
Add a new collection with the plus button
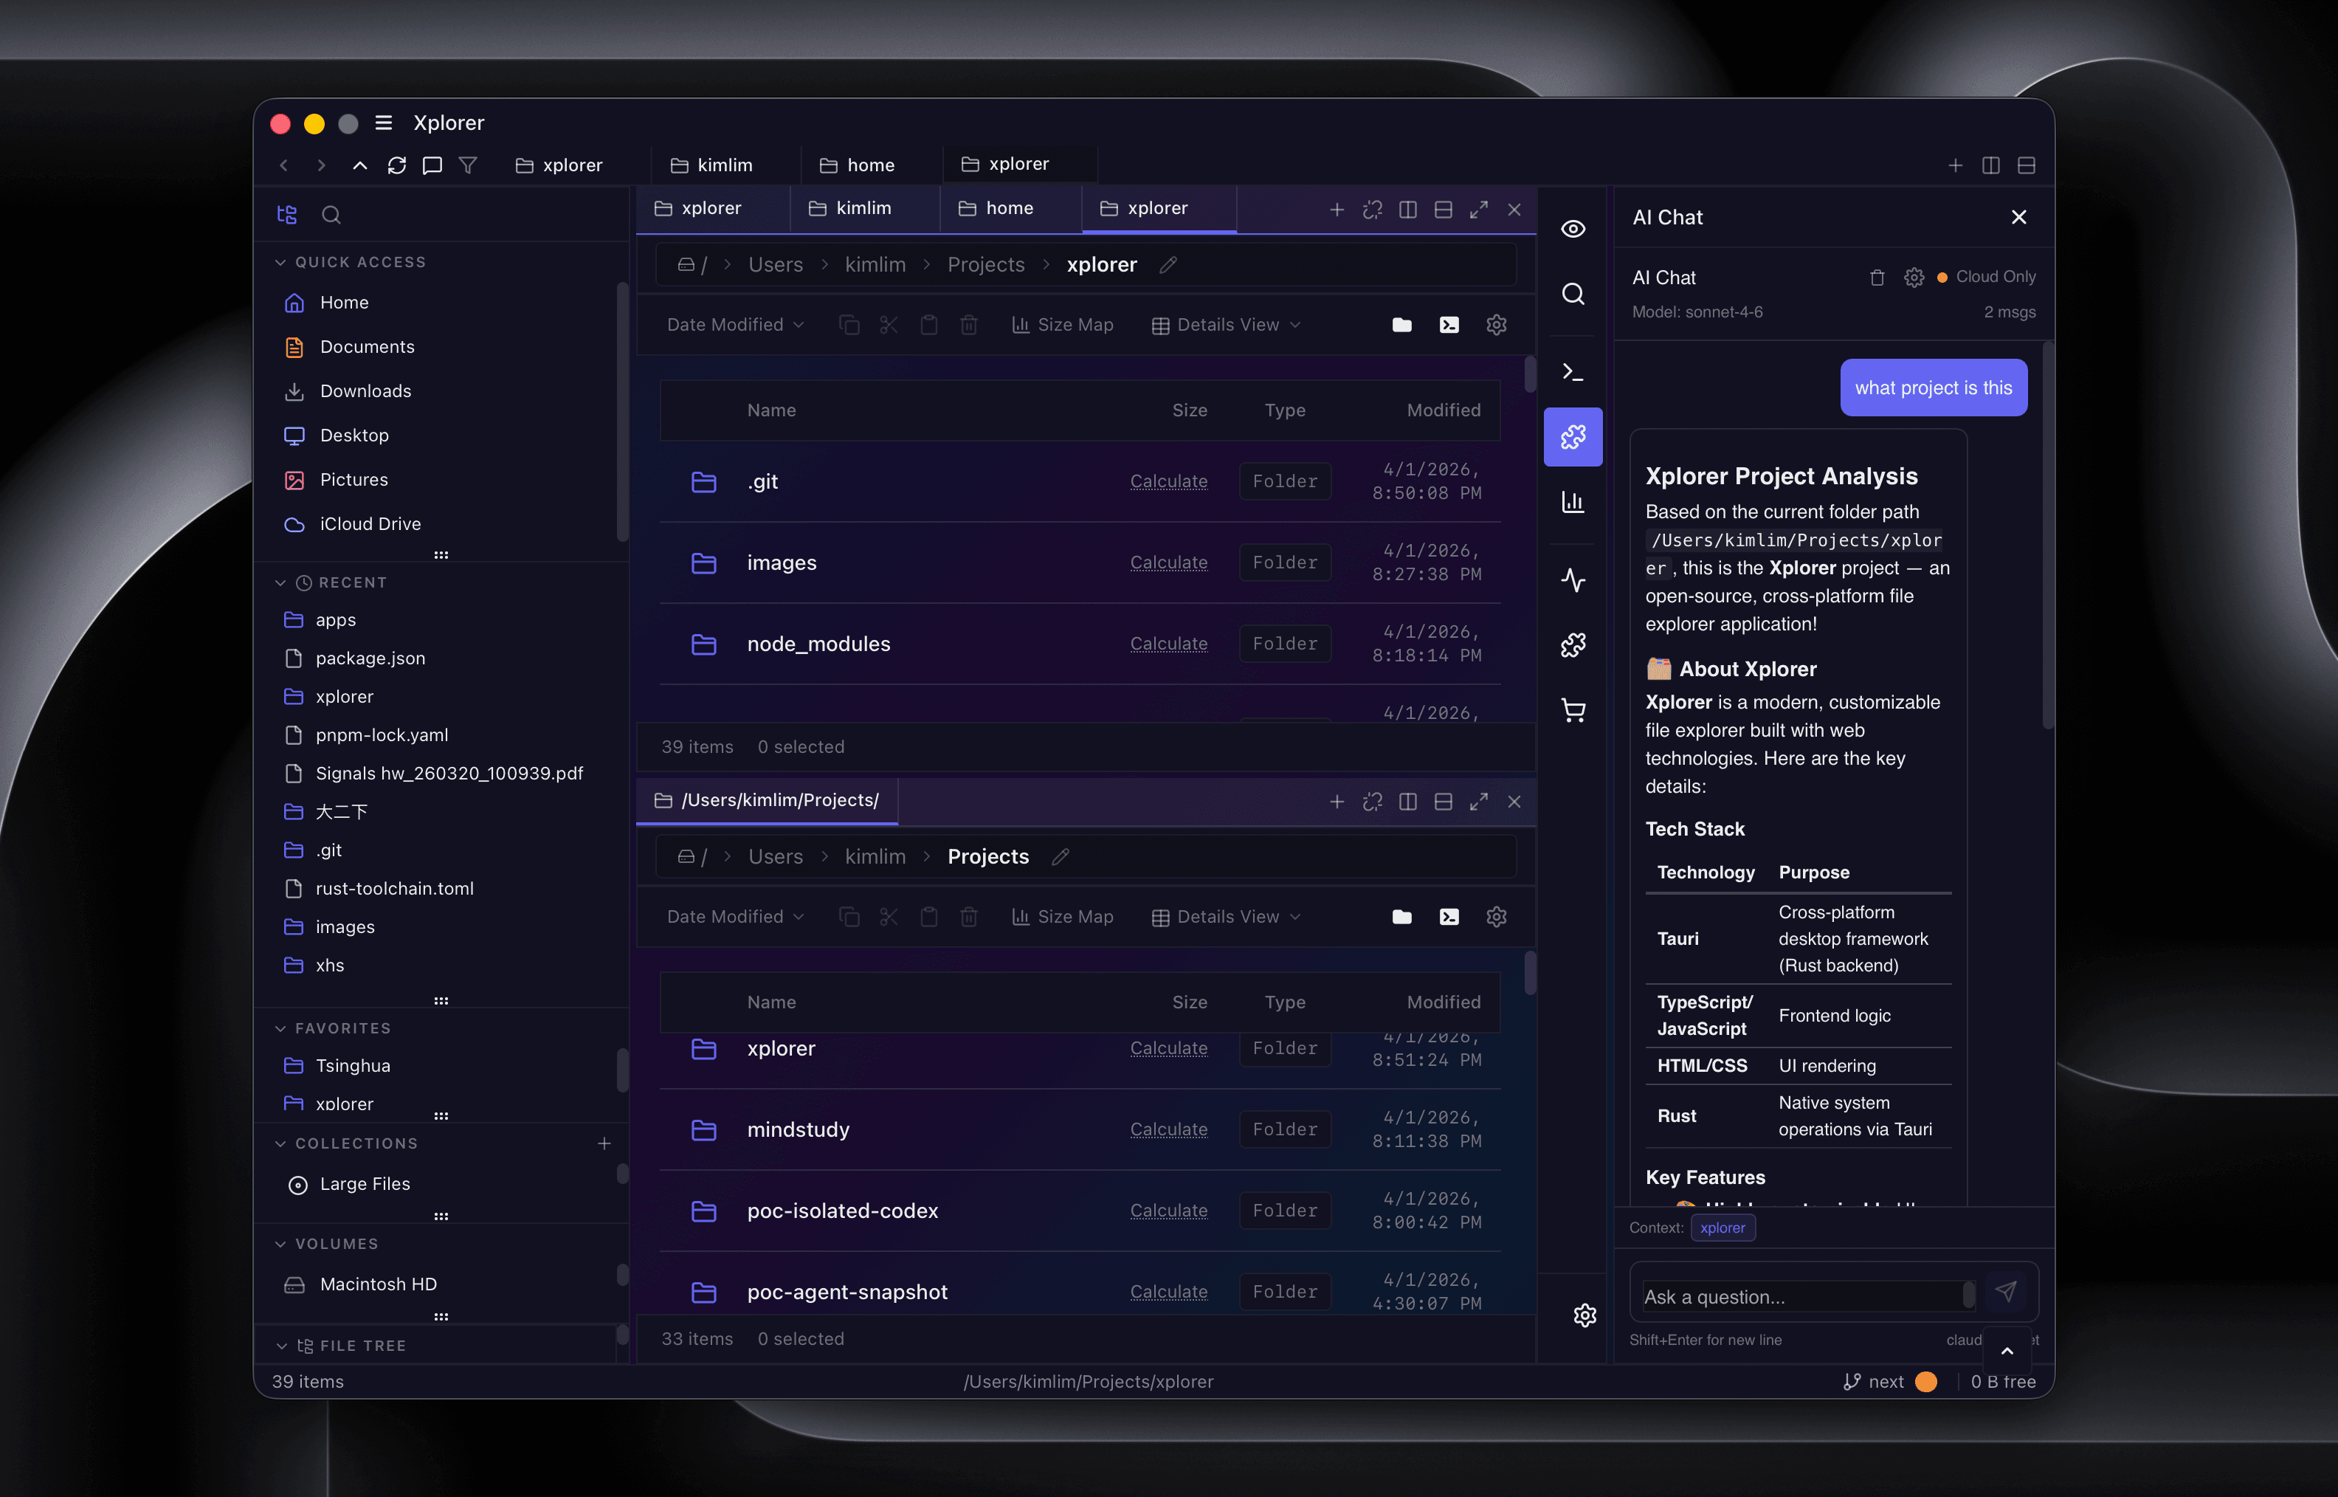pos(604,1143)
